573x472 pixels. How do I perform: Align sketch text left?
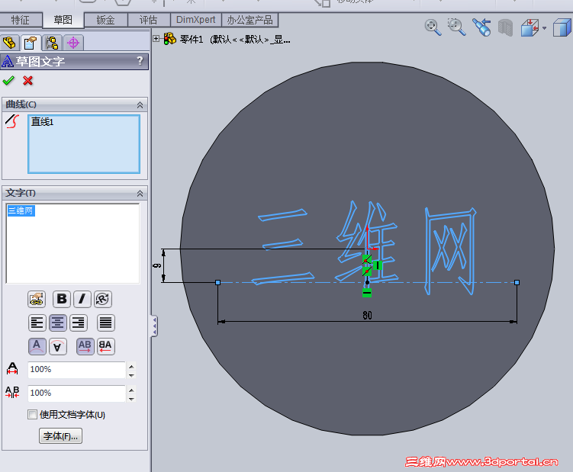pyautogui.click(x=37, y=323)
